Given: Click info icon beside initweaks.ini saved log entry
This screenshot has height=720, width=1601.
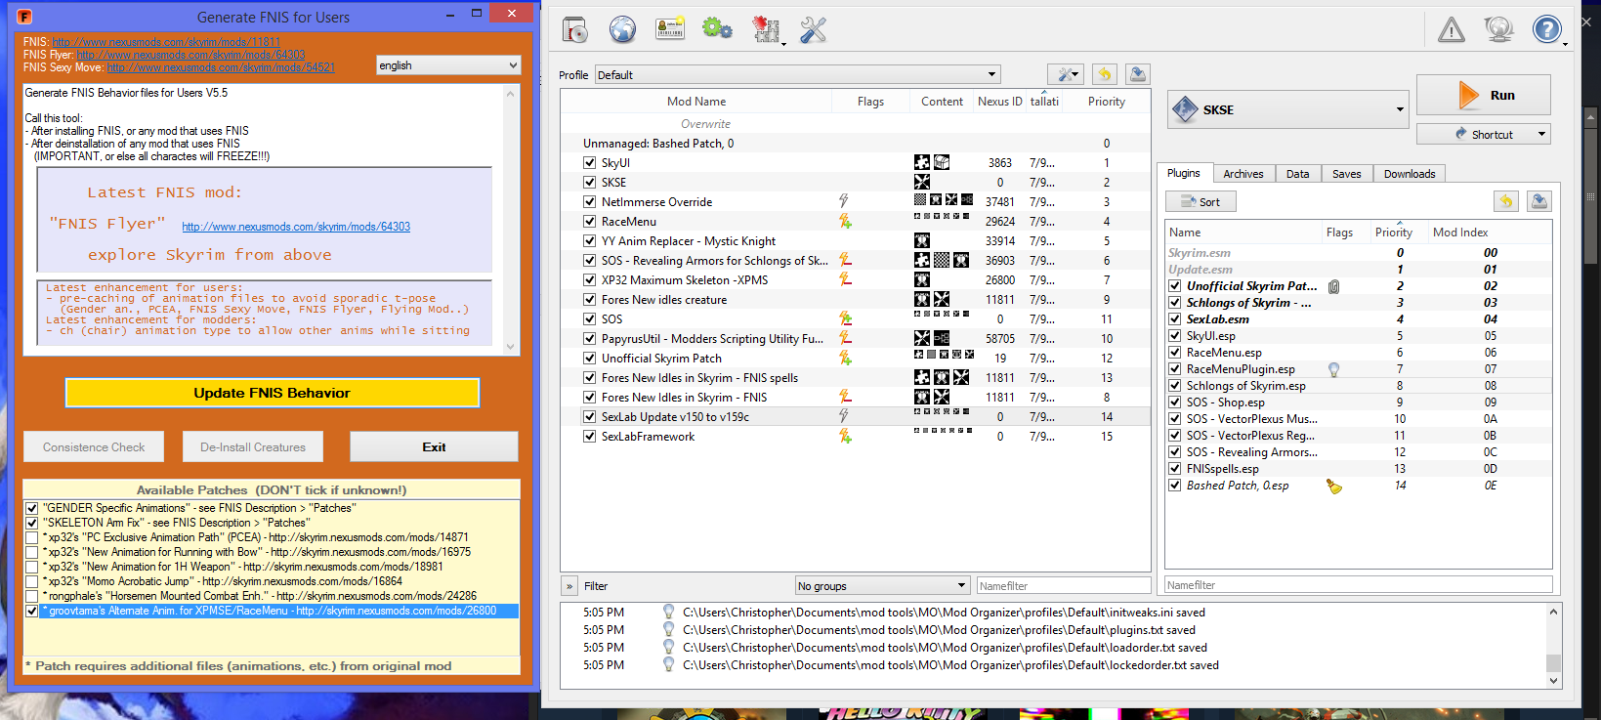Looking at the screenshot, I should pos(668,613).
